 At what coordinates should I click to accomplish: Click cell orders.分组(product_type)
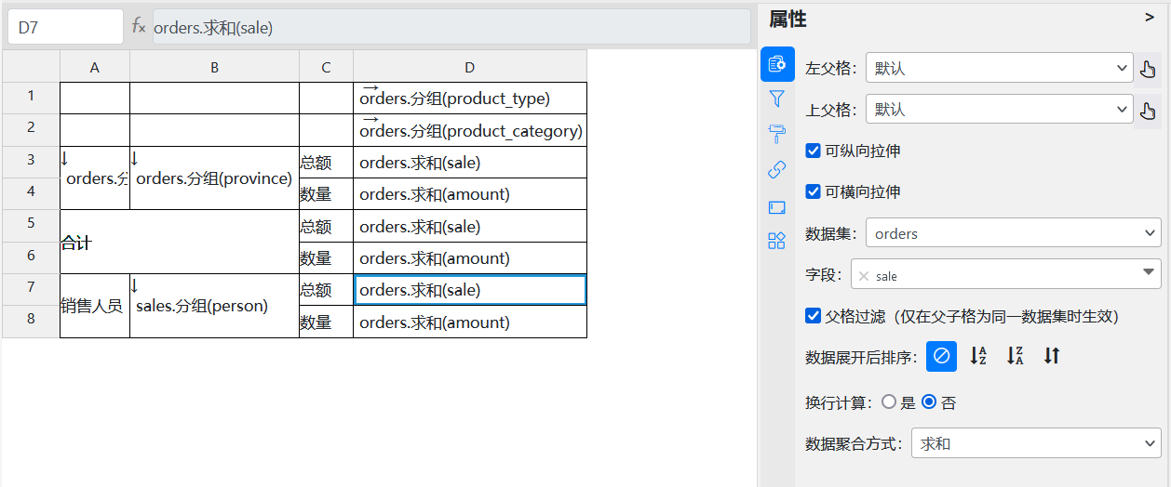[470, 98]
